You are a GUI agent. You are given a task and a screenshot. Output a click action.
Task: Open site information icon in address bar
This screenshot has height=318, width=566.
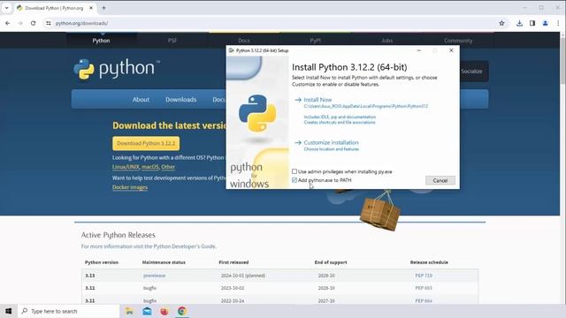pos(49,23)
